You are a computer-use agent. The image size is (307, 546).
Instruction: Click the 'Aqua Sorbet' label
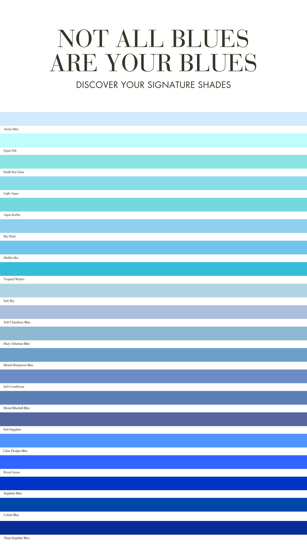point(12,215)
